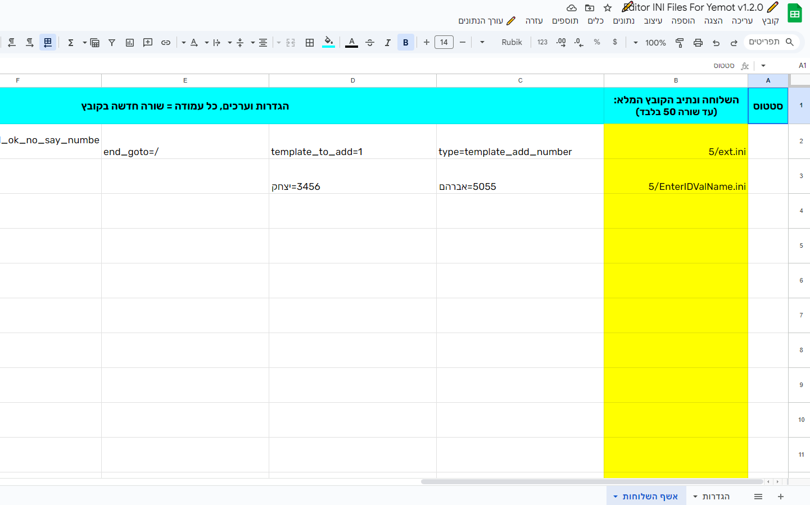Open text color picker
The width and height of the screenshot is (810, 505).
click(x=351, y=43)
